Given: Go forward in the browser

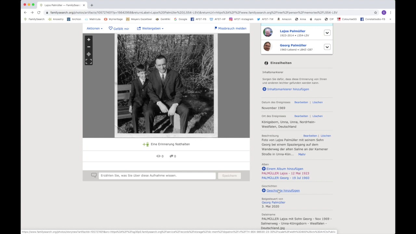Looking at the screenshot, I should pos(32,12).
